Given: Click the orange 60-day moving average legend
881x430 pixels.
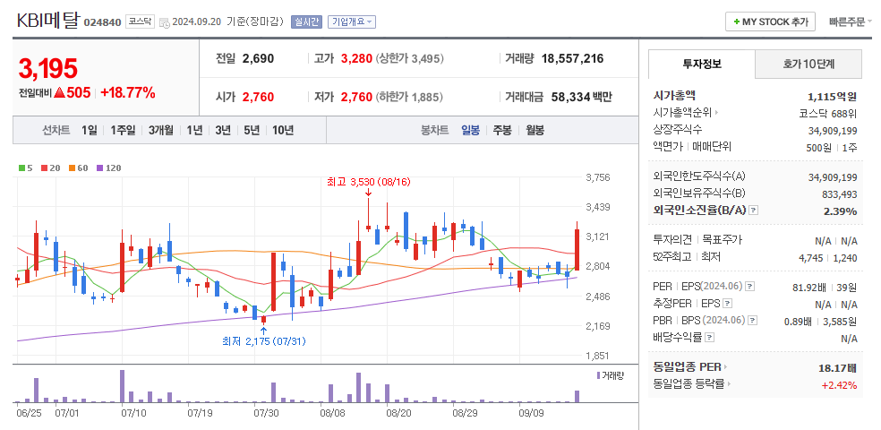Looking at the screenshot, I should click(79, 168).
